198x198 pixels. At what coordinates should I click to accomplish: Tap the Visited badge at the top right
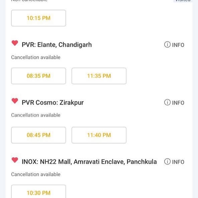183,1
